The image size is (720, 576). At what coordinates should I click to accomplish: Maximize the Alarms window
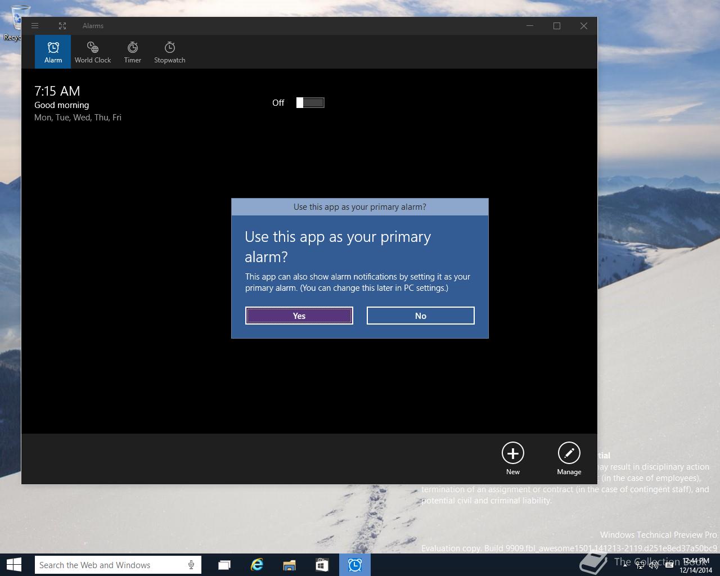[557, 26]
